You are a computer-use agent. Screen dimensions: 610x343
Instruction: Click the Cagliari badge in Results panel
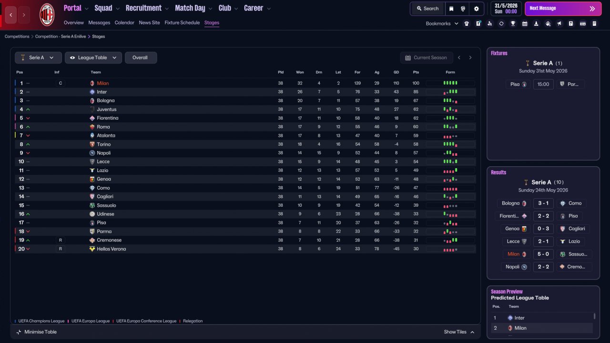[x=562, y=229]
